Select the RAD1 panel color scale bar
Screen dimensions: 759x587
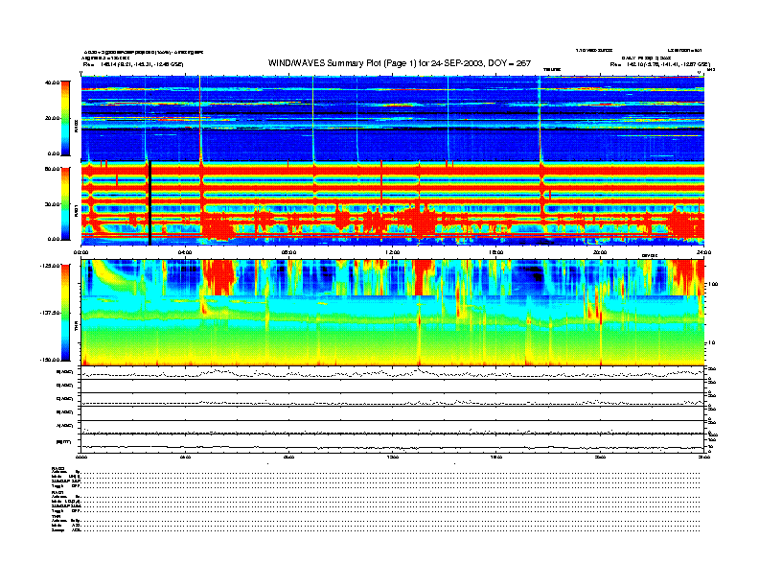[65, 203]
